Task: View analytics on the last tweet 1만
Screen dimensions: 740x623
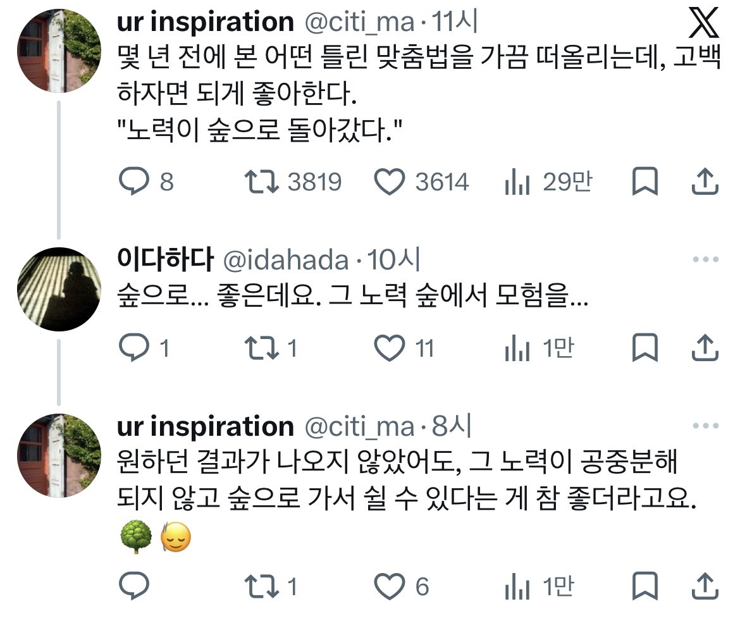Action: coord(517,587)
